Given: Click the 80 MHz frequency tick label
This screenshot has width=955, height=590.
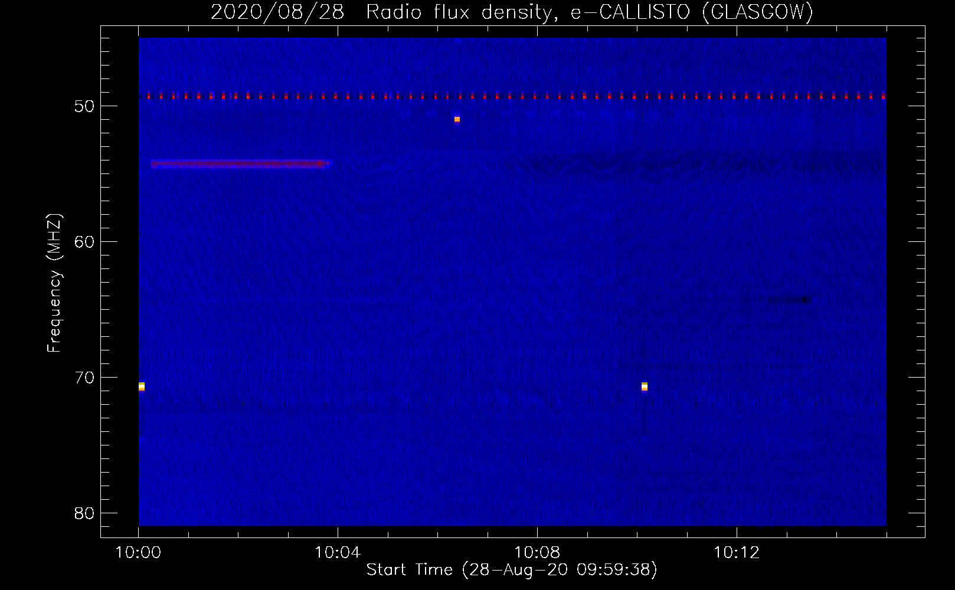Looking at the screenshot, I should (84, 513).
